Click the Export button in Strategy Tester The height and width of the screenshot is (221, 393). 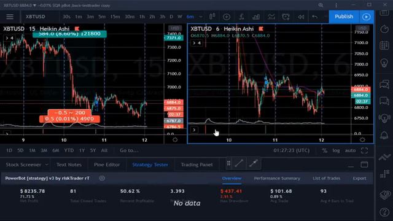coord(359,179)
